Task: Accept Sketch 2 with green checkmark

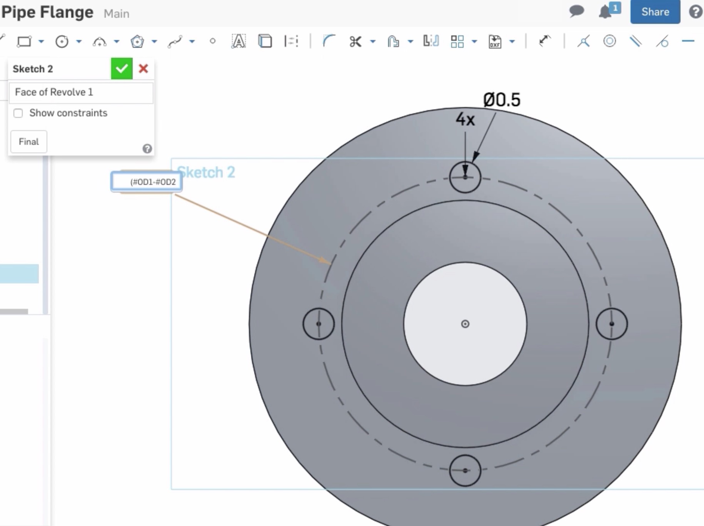Action: pos(122,69)
